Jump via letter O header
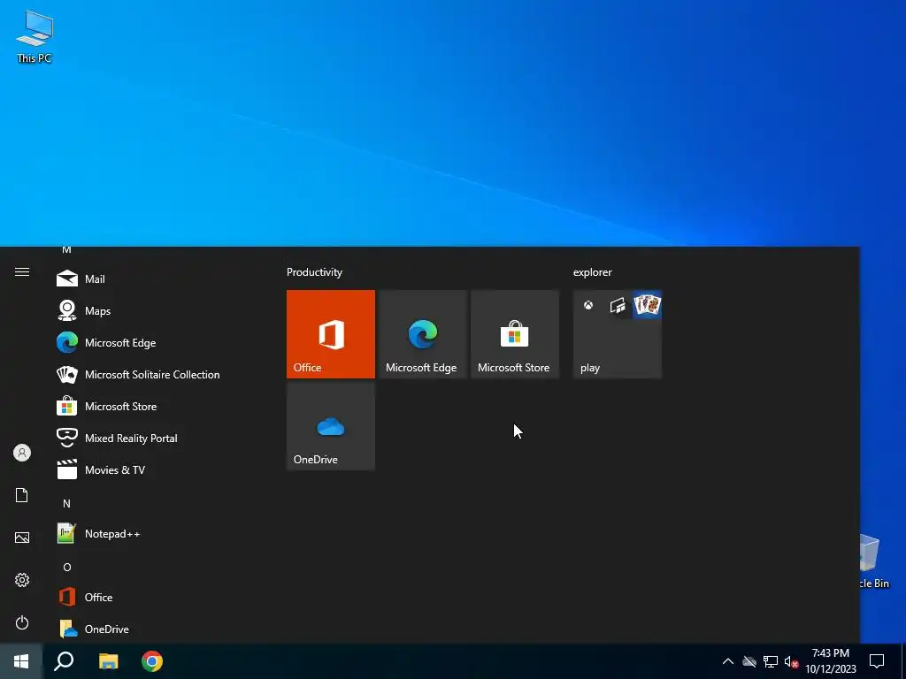 67,567
